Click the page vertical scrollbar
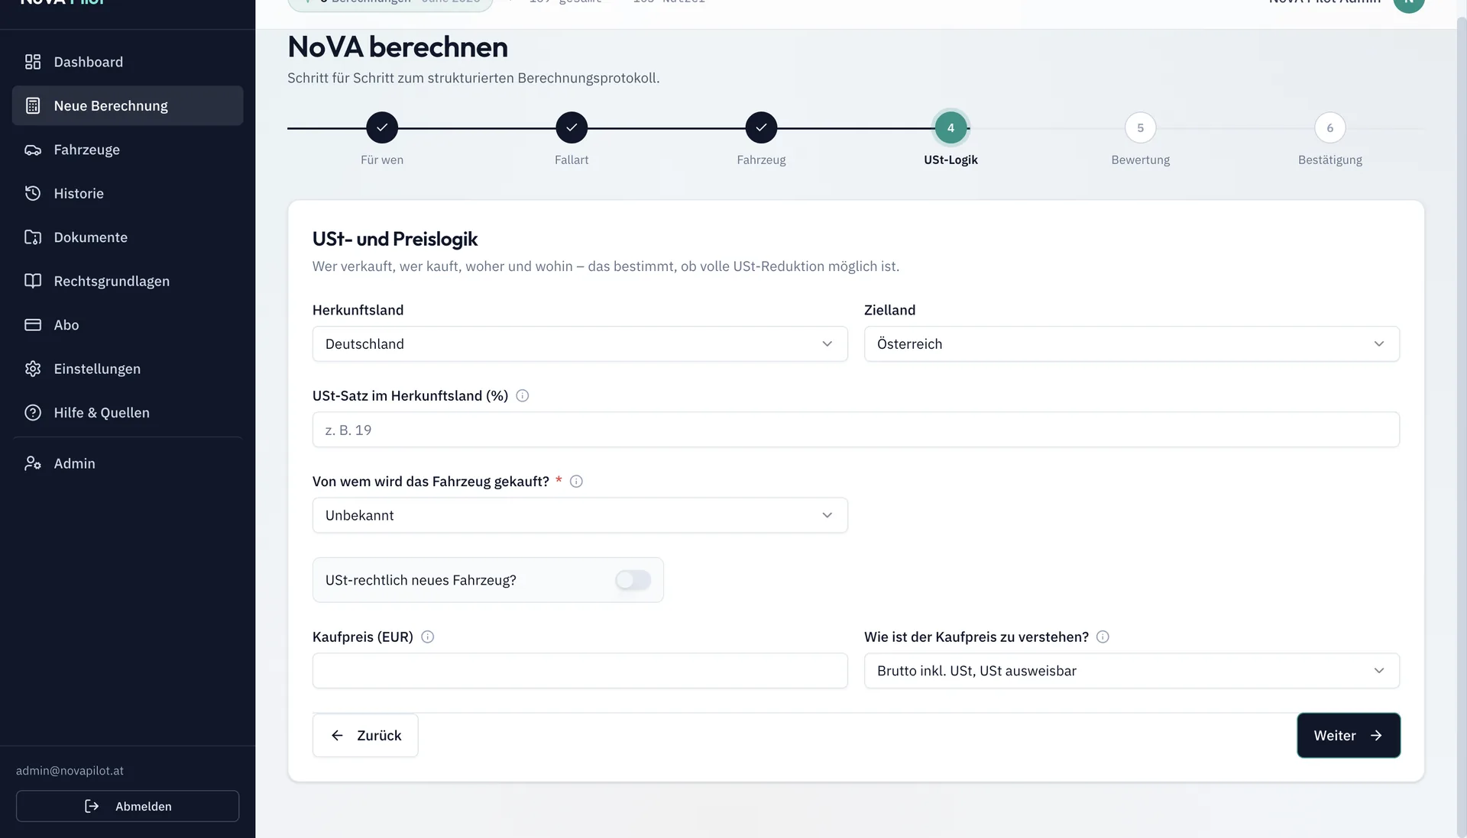This screenshot has width=1467, height=838. [x=1461, y=427]
